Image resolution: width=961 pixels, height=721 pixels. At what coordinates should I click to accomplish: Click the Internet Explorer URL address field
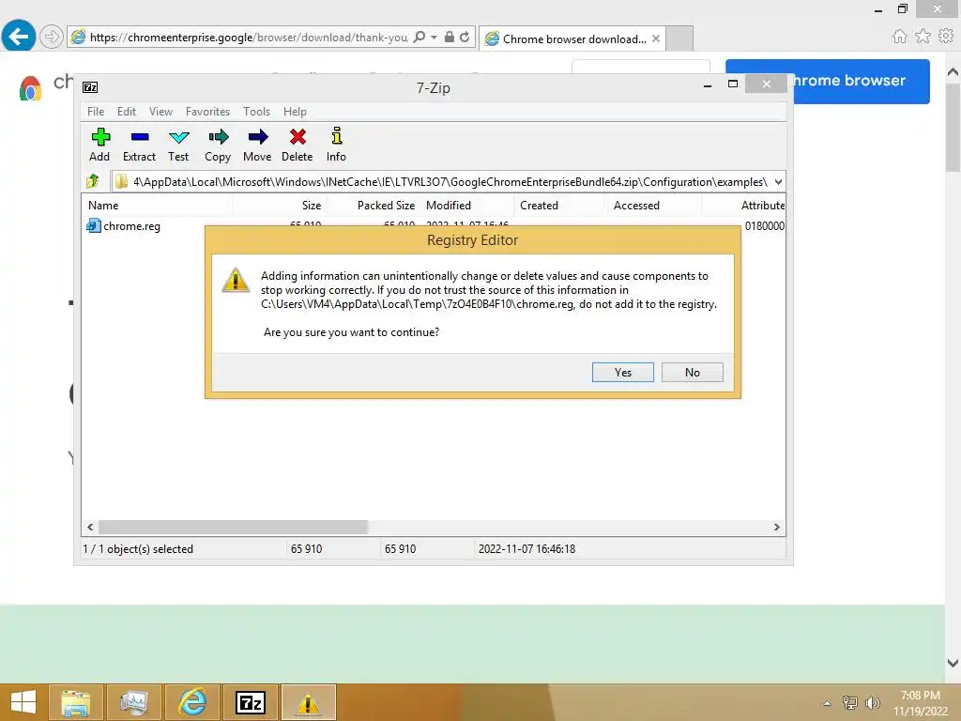pyautogui.click(x=249, y=38)
